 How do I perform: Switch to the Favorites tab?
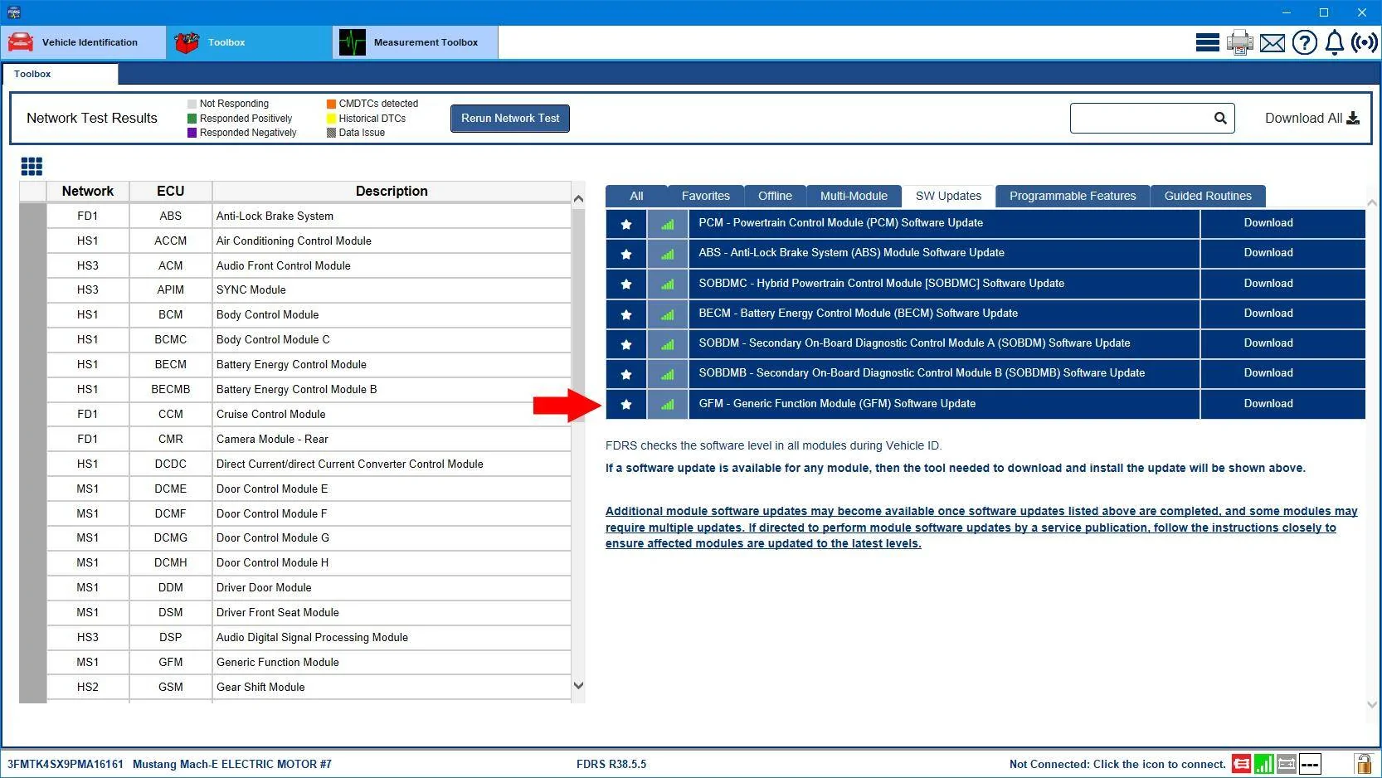click(706, 196)
